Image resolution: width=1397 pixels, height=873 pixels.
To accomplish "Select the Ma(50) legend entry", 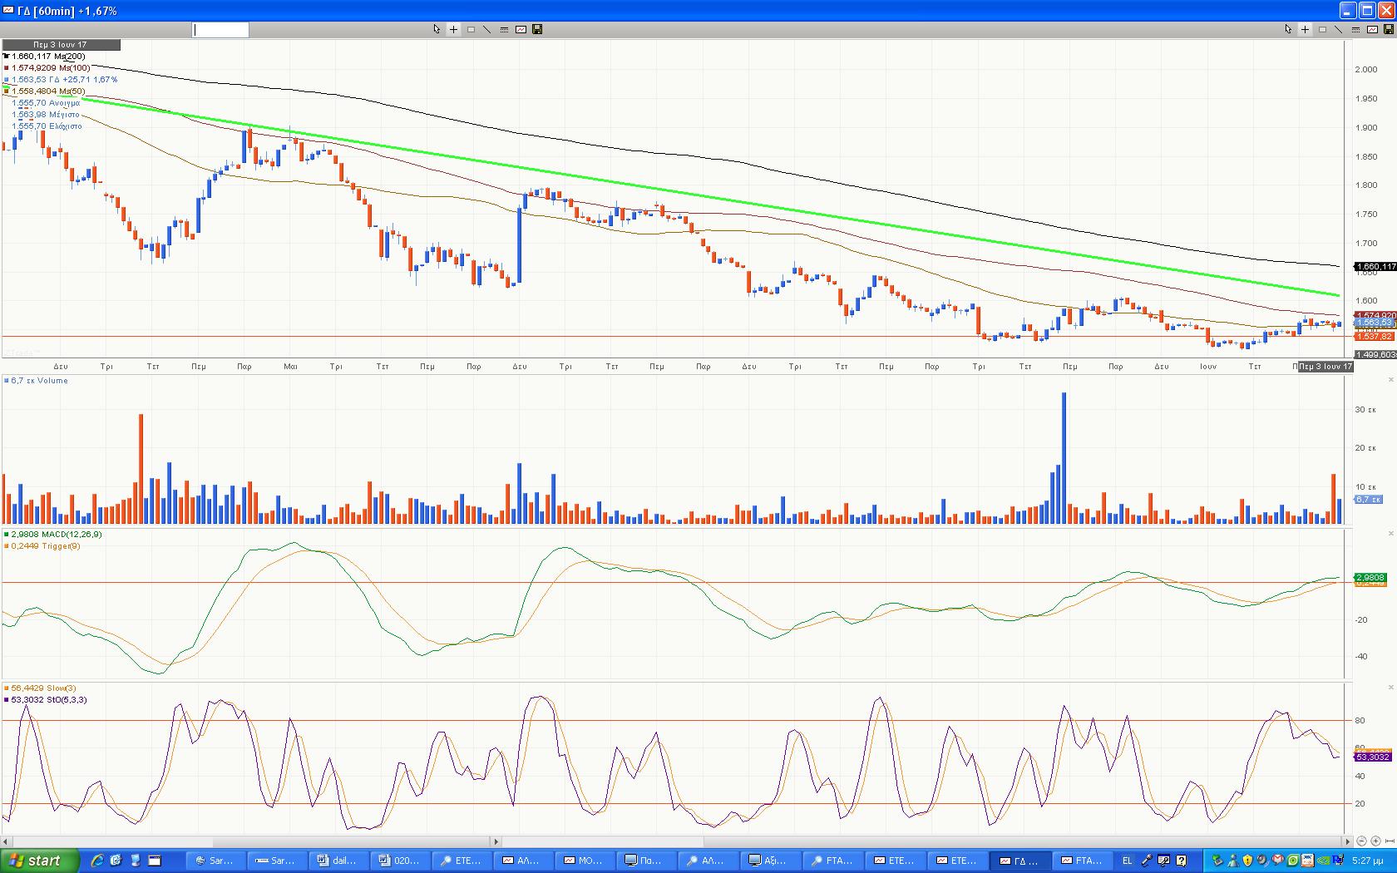I will [45, 91].
